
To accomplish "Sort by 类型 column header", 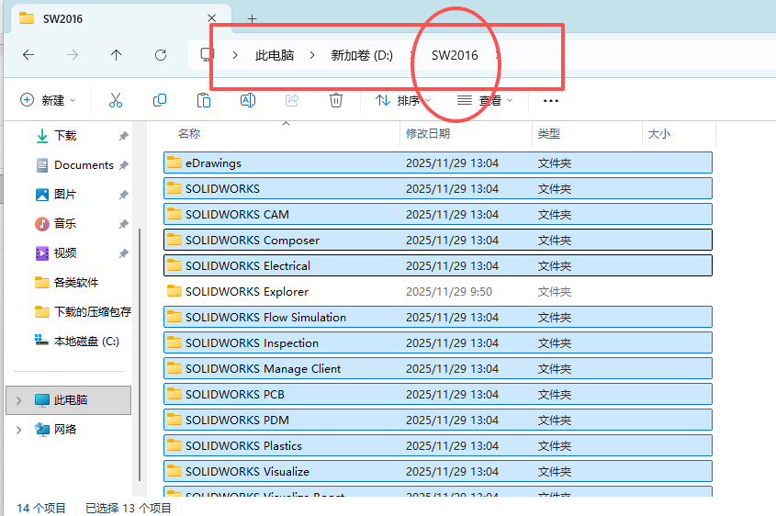I will (x=549, y=133).
